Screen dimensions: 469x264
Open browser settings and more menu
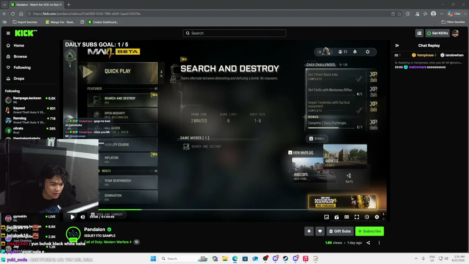442,14
